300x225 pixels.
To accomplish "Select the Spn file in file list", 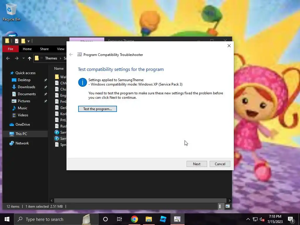I will (60, 145).
